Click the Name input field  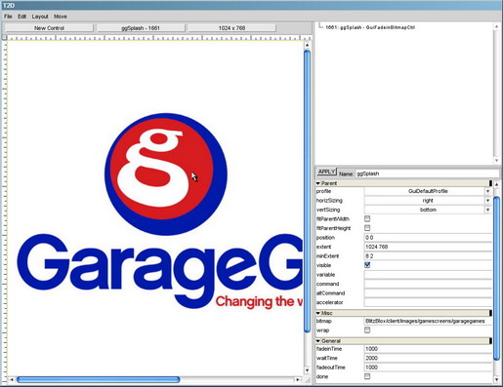427,174
